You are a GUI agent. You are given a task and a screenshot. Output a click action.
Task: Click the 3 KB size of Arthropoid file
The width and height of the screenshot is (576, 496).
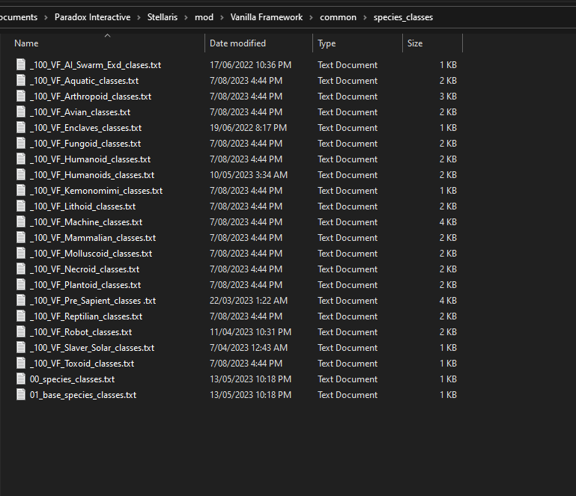448,97
